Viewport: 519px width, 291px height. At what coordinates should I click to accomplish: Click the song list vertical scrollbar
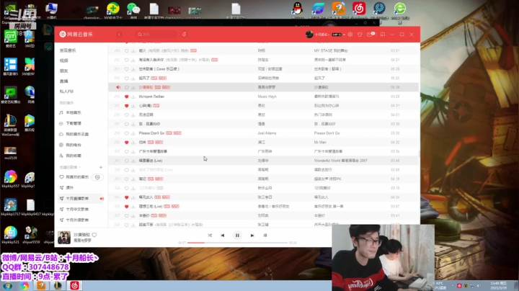[x=419, y=153]
